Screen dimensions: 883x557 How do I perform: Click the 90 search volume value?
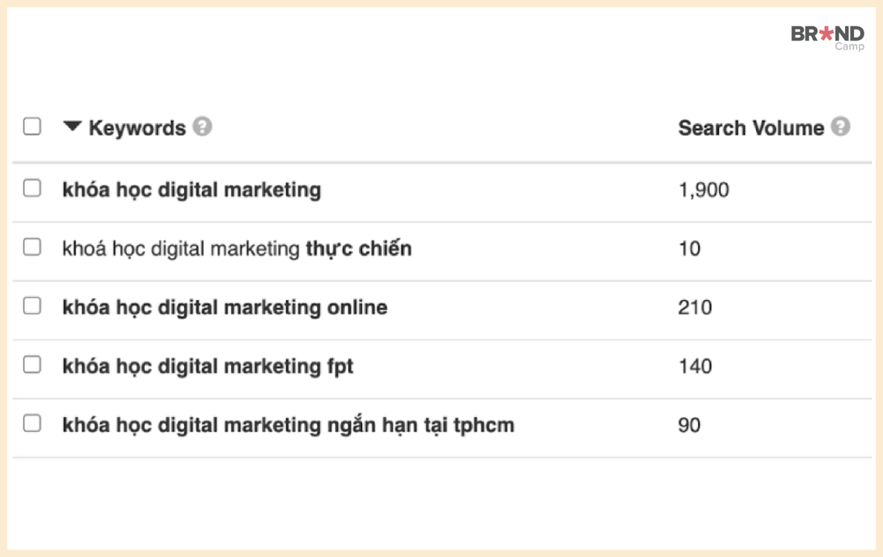[689, 425]
